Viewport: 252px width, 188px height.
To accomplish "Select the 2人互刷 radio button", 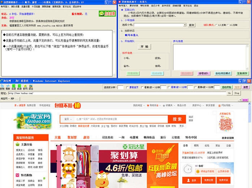I will (x=216, y=25).
